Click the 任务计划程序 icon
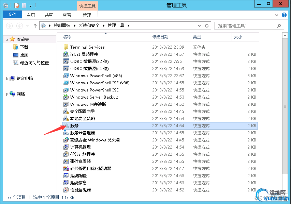Viewport: 291px width, 204px height. tap(66, 154)
